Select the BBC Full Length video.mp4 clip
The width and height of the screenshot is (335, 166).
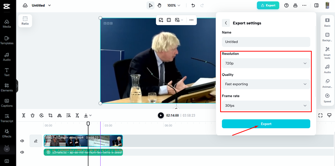point(83,141)
